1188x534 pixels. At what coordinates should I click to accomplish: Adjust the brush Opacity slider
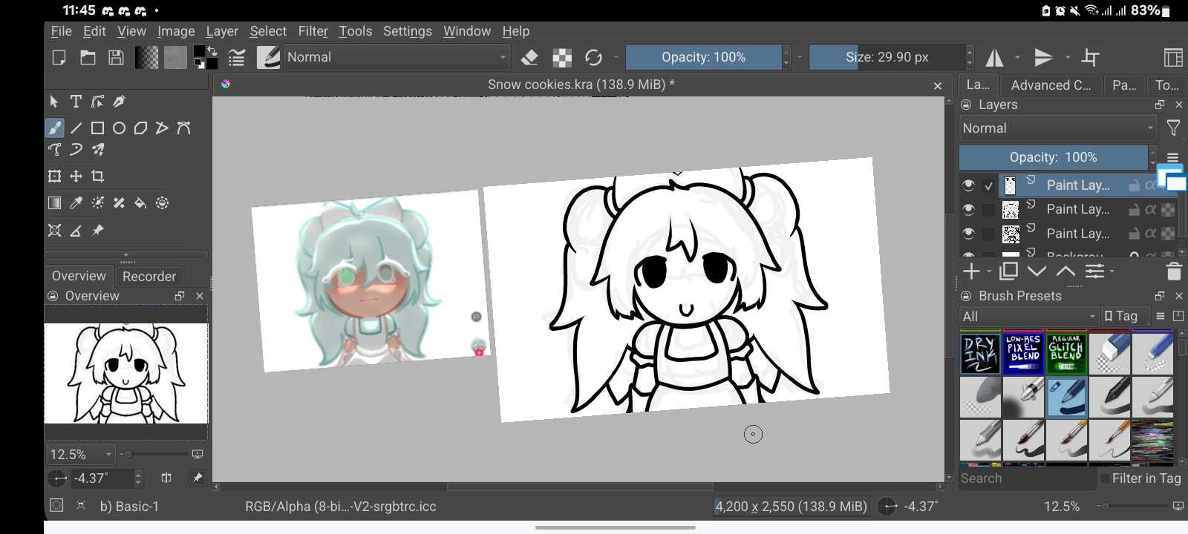click(x=703, y=57)
